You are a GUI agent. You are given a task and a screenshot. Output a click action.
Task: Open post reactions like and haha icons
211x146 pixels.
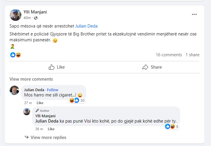(16, 55)
